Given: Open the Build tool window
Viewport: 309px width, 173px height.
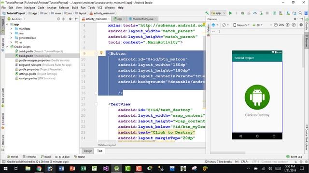Looking at the screenshot, I should point(46,157).
